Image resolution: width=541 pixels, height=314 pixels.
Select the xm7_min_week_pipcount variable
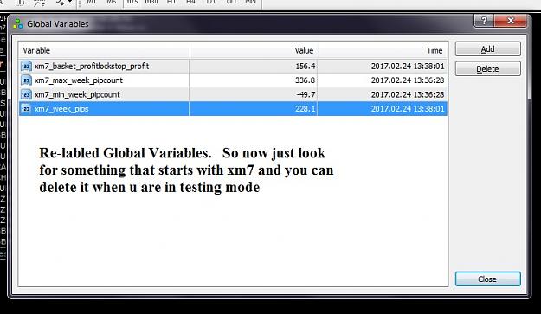[x=233, y=94]
